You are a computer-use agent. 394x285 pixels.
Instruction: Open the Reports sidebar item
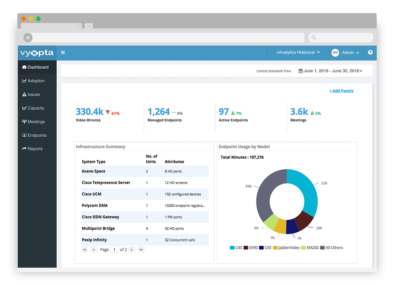[37, 149]
